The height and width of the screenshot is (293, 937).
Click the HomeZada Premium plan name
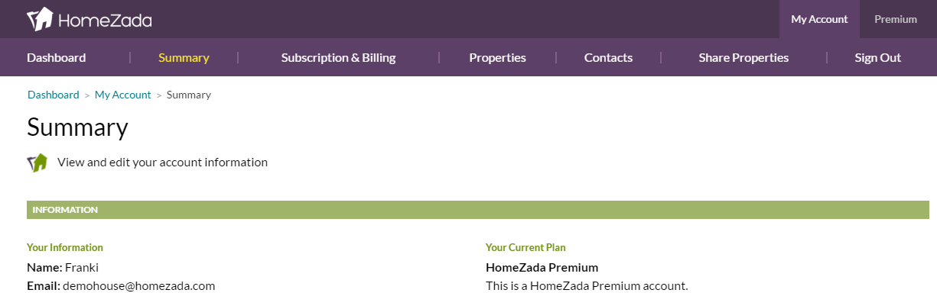[542, 267]
